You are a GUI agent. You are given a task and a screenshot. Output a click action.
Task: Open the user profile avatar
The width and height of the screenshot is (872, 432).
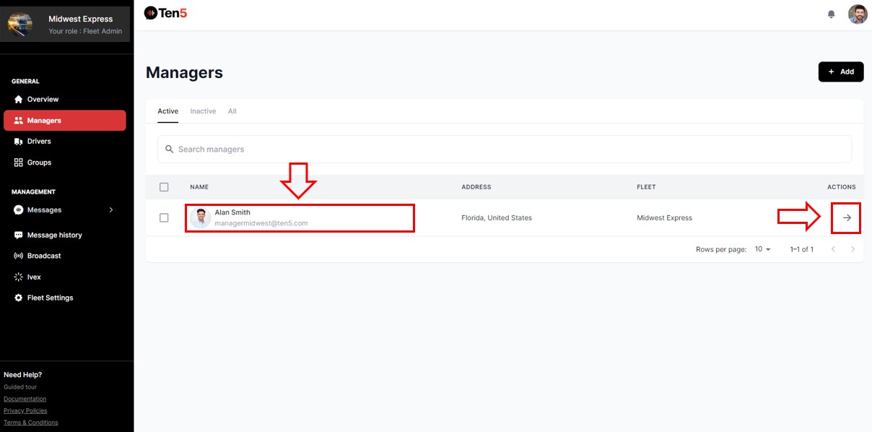858,14
